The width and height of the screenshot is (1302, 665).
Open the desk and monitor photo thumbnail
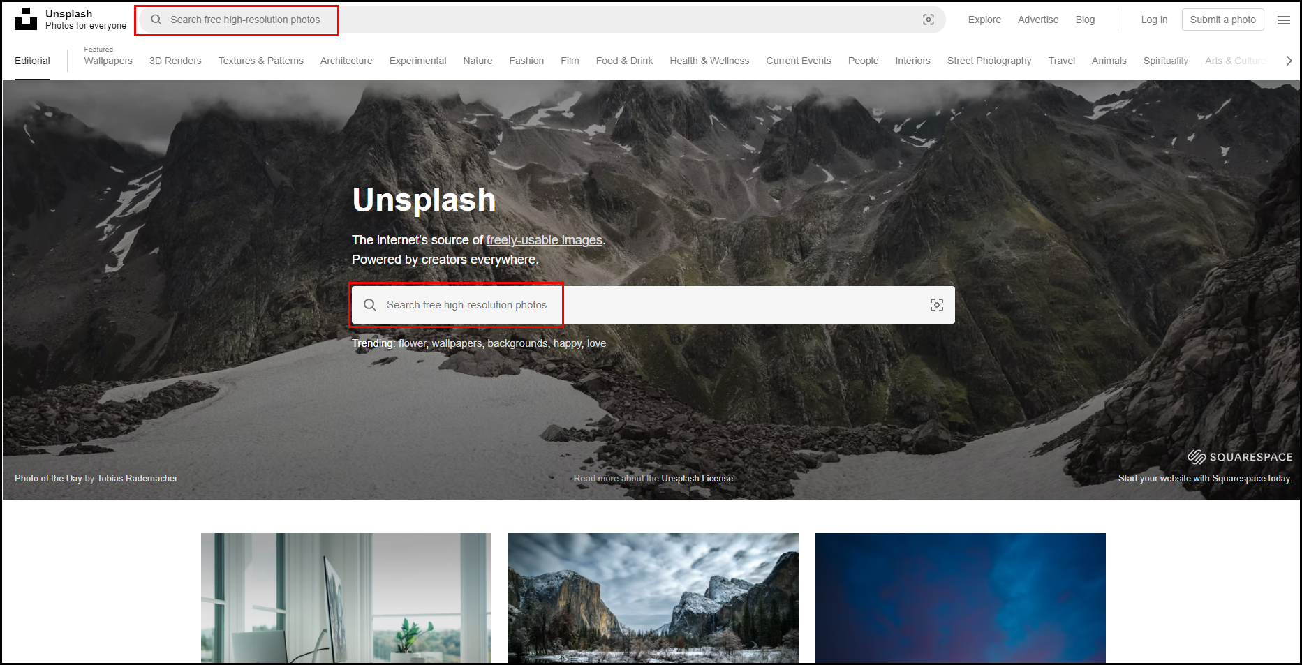click(346, 598)
